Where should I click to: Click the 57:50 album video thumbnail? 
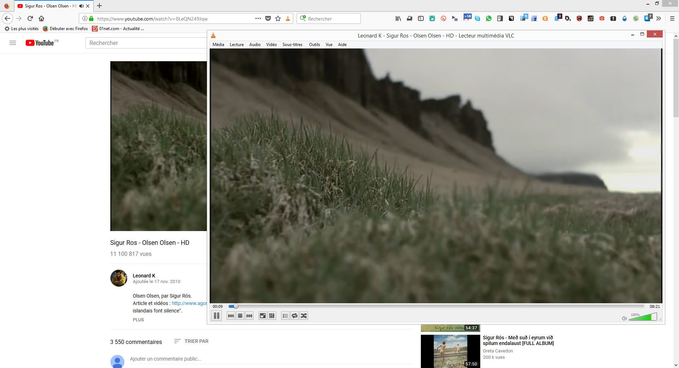coord(450,351)
